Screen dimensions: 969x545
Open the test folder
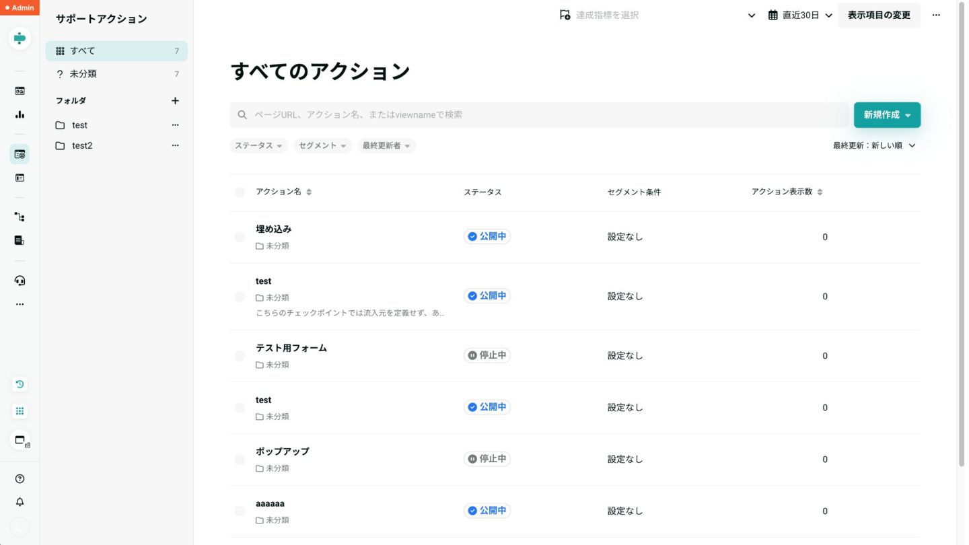point(79,125)
